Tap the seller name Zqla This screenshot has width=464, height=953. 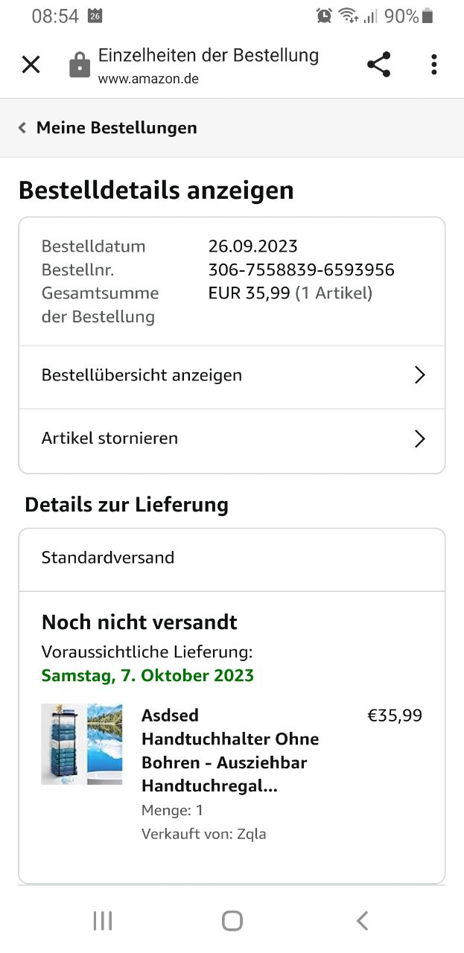251,834
